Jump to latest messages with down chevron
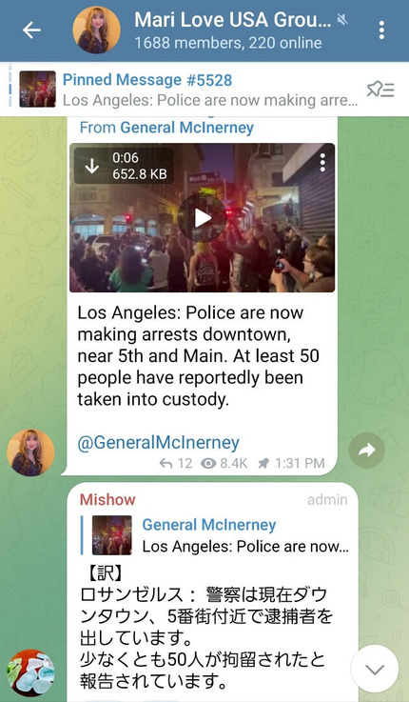The height and width of the screenshot is (702, 409). [x=375, y=669]
